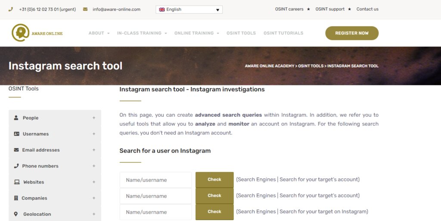Open the Contact us link
Screen dimensions: 441x221
point(367,9)
